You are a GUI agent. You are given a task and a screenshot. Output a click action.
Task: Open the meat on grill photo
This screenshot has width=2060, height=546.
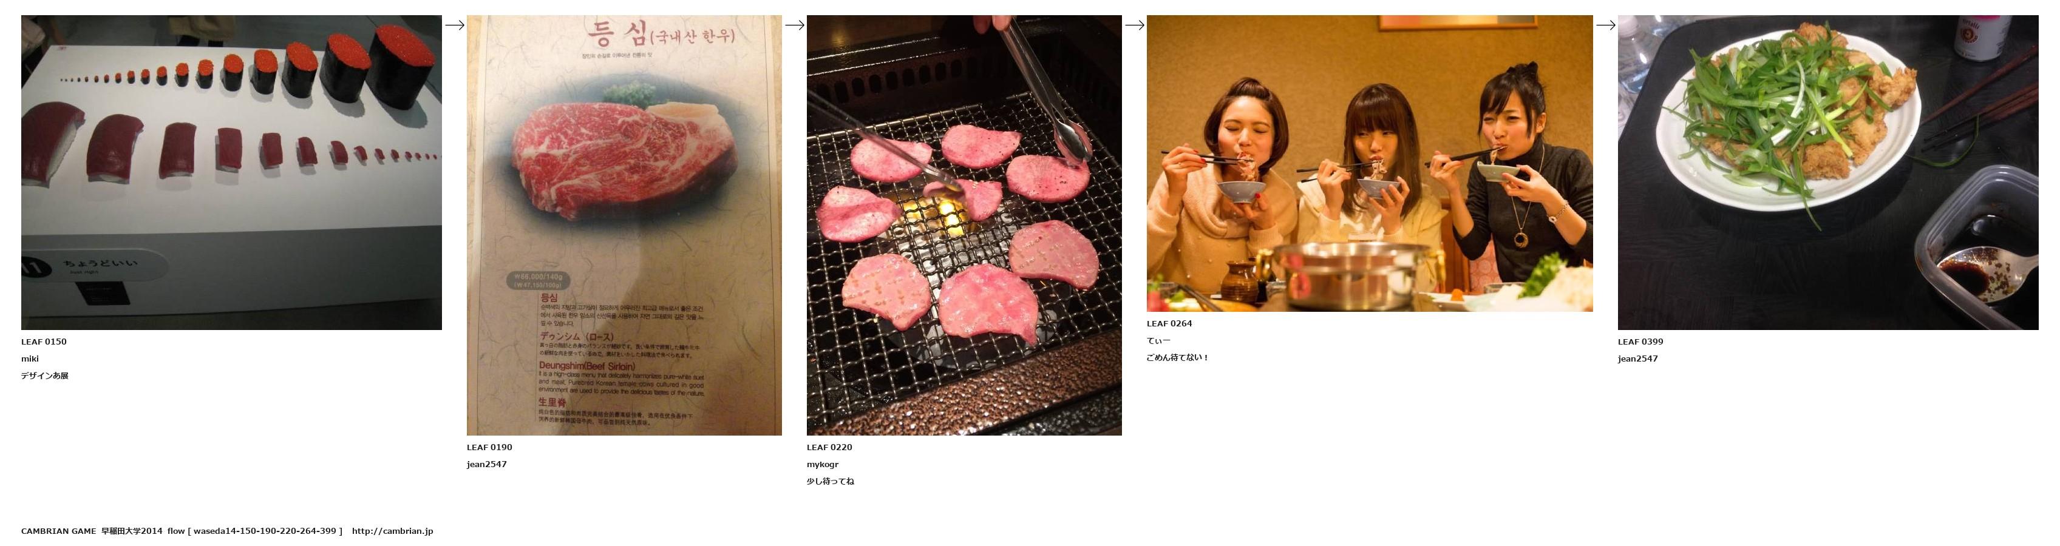(x=964, y=226)
